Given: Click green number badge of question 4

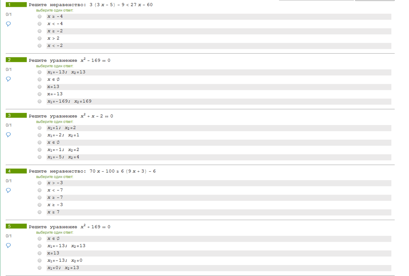Looking at the screenshot, I should (x=16, y=171).
